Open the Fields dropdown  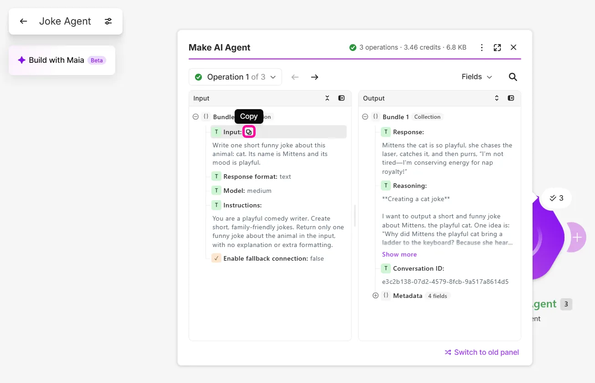(x=477, y=77)
